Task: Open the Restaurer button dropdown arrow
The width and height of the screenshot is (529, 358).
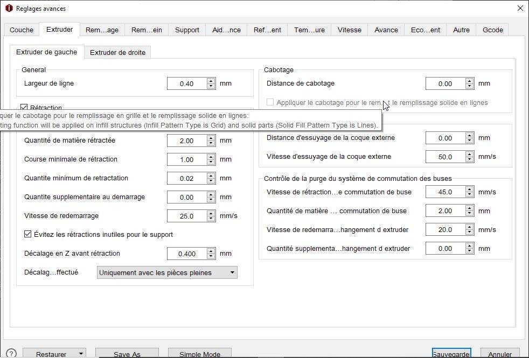Action: point(81,354)
